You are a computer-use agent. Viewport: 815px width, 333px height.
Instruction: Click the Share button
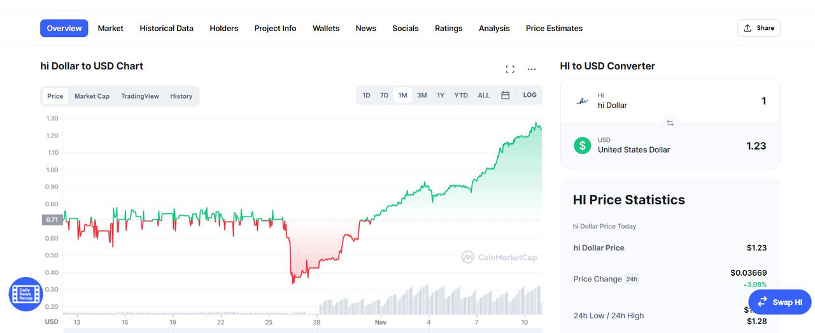pos(759,28)
